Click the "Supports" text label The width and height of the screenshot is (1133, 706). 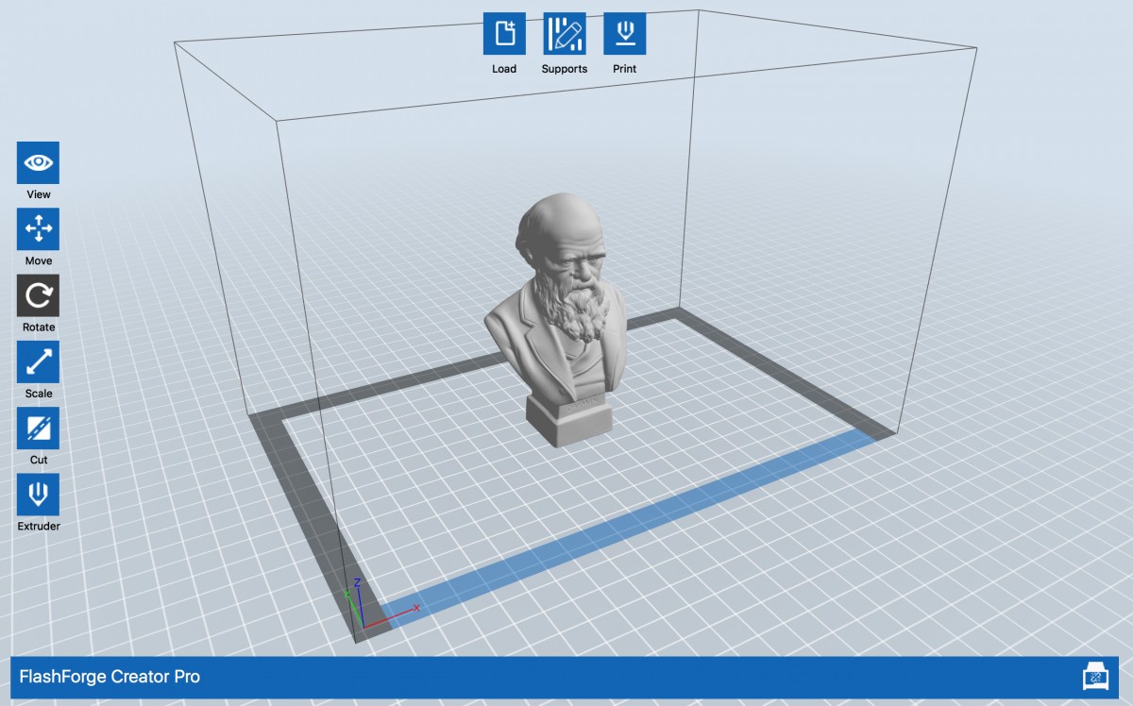[564, 69]
